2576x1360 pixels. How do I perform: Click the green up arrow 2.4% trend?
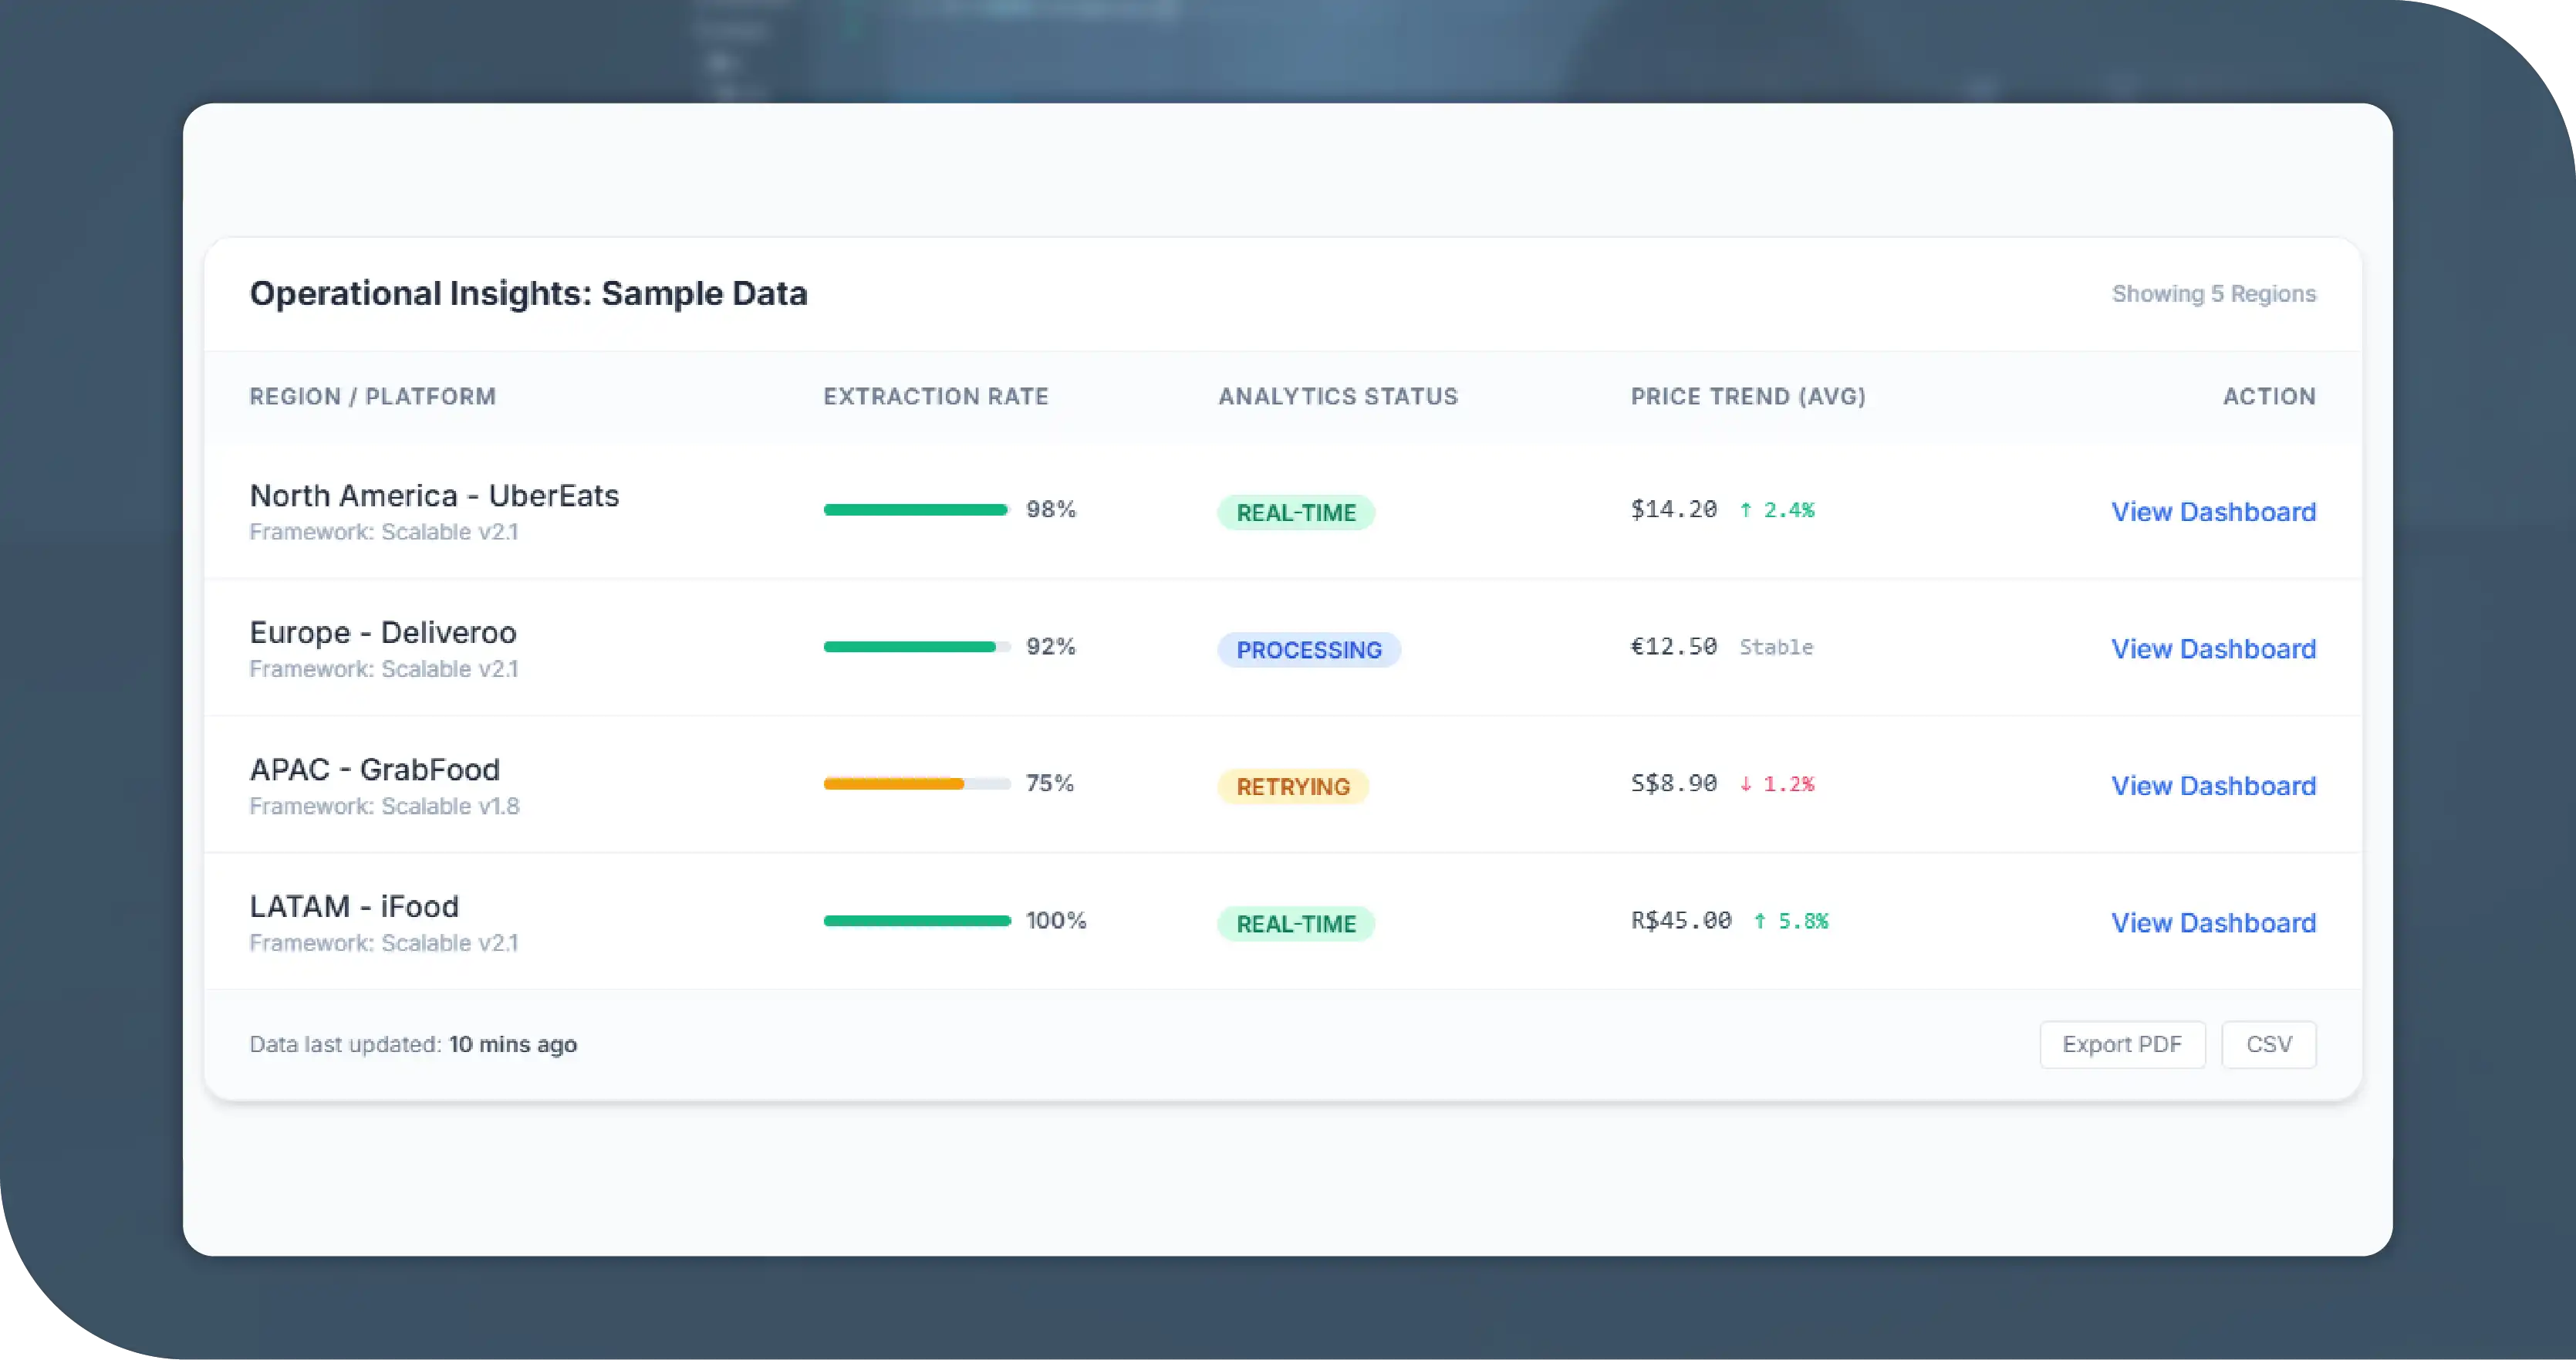tap(1777, 509)
